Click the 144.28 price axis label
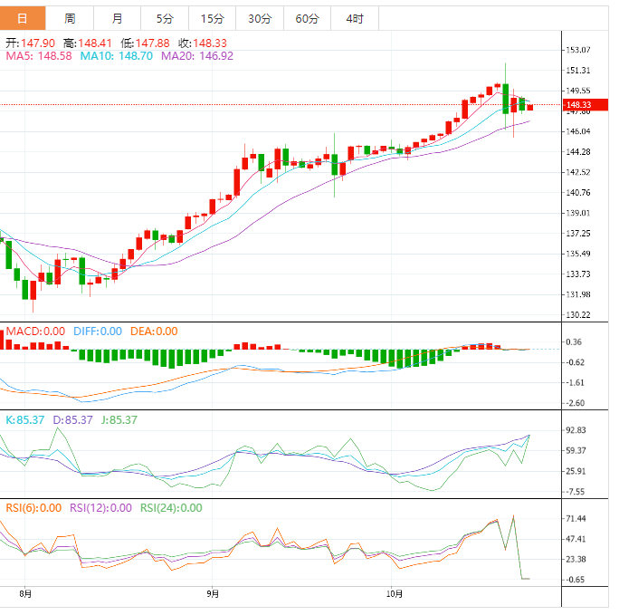Screen dimensions: 619x615 tap(578, 151)
